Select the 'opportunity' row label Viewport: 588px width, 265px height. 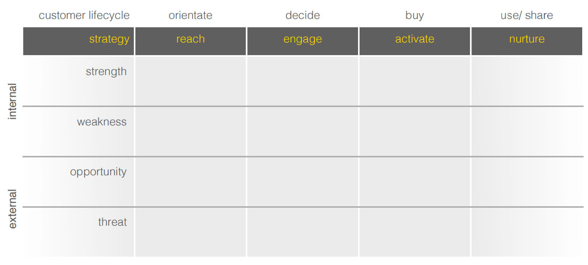coord(98,172)
